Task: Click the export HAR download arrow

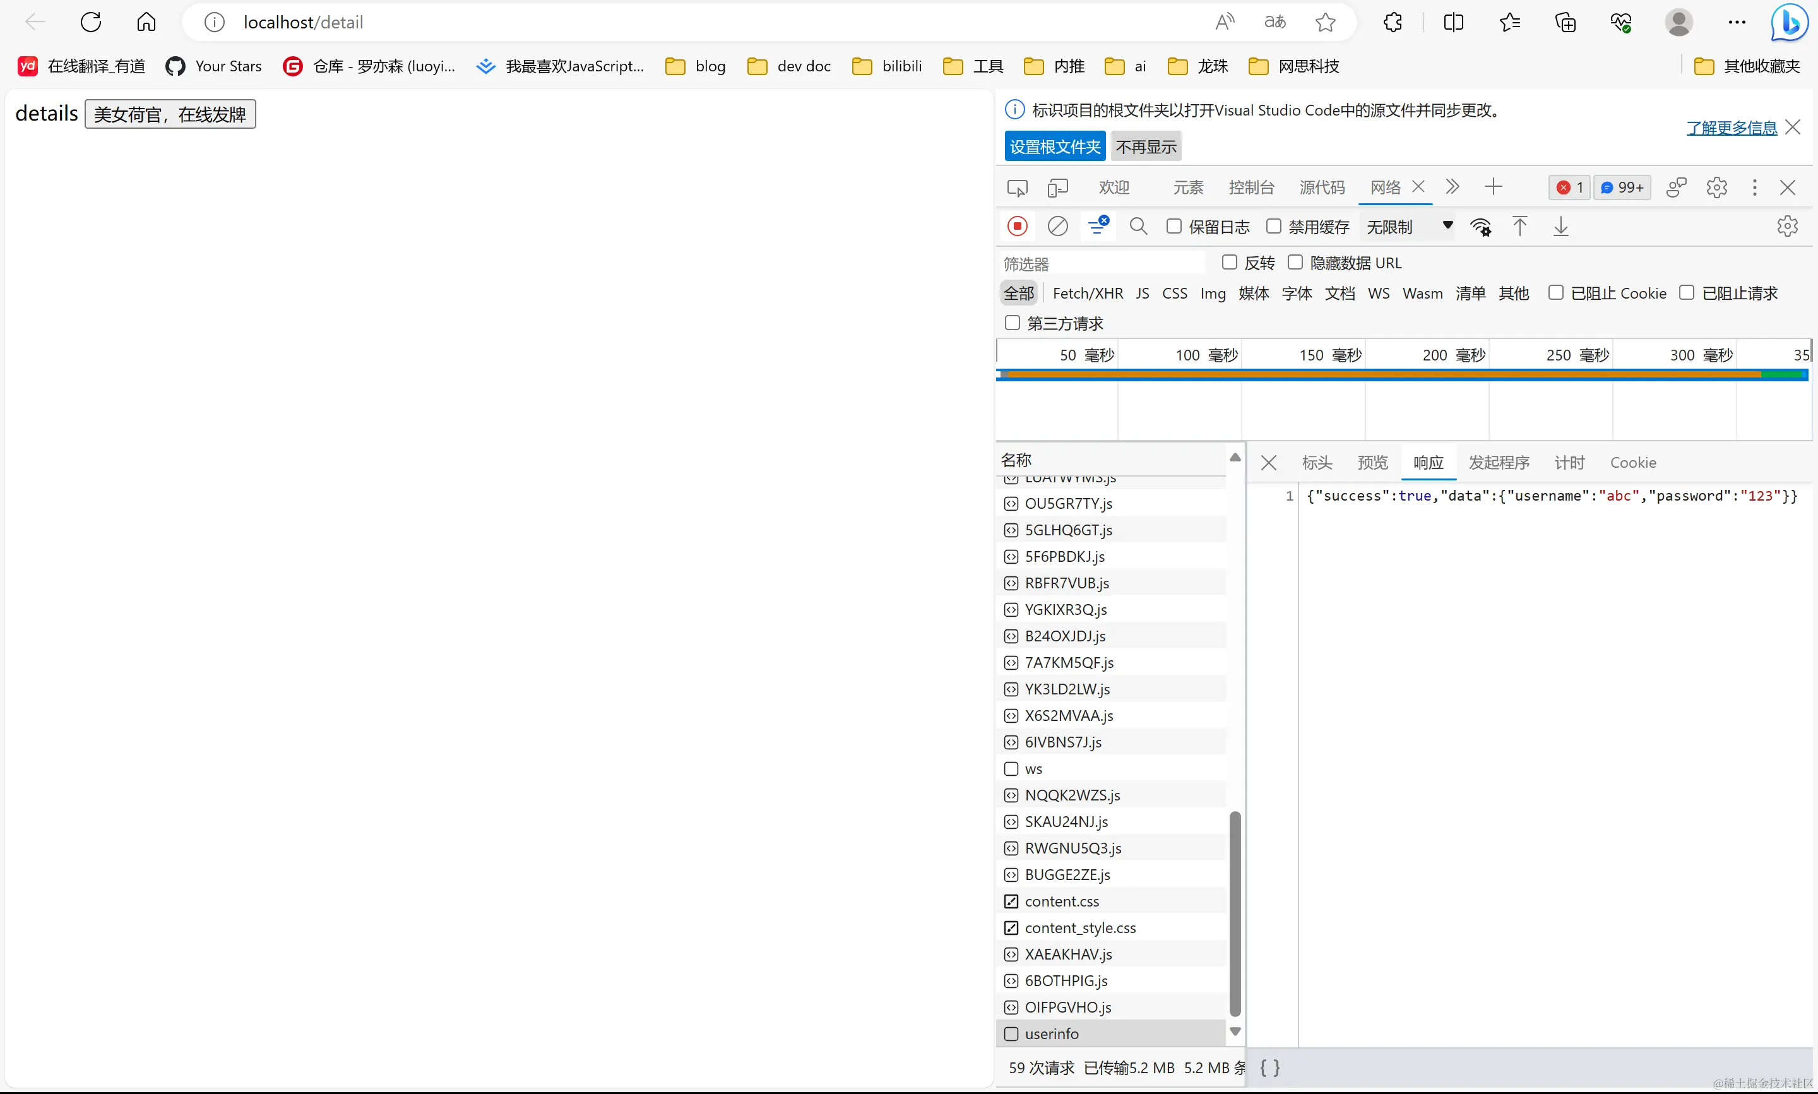Action: click(1560, 227)
